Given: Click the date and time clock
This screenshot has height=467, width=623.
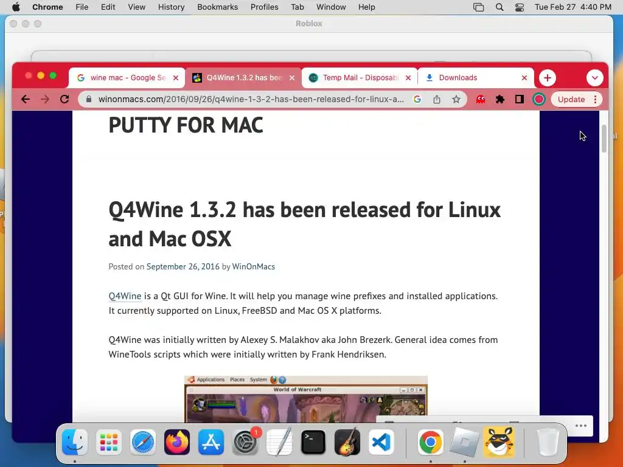Looking at the screenshot, I should 573,7.
